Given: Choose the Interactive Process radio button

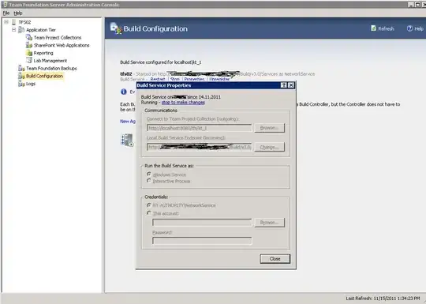Looking at the screenshot, I should coord(148,181).
